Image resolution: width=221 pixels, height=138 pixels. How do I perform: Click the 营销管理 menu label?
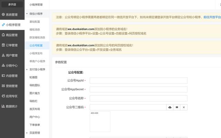(x=12, y=86)
